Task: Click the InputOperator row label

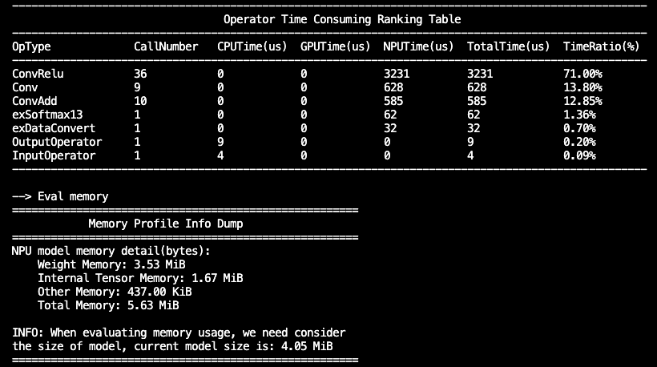Action: [54, 155]
